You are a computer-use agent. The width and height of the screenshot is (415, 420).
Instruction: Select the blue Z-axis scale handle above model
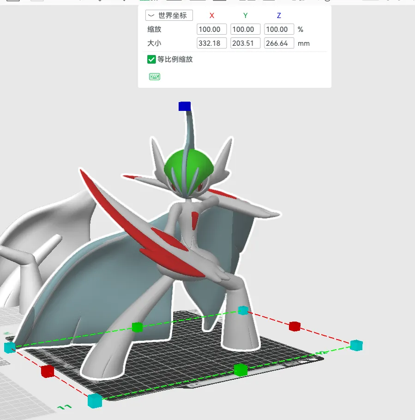pos(185,106)
